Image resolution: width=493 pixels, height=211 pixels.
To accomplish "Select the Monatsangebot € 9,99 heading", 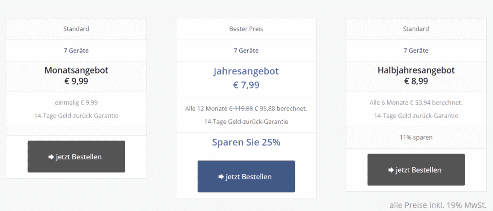I will [76, 76].
